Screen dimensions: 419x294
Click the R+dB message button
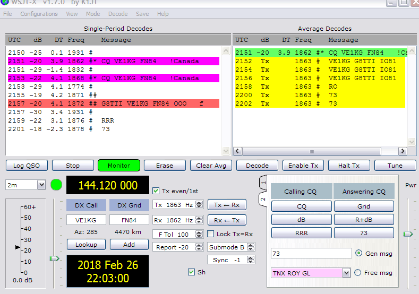coord(364,220)
